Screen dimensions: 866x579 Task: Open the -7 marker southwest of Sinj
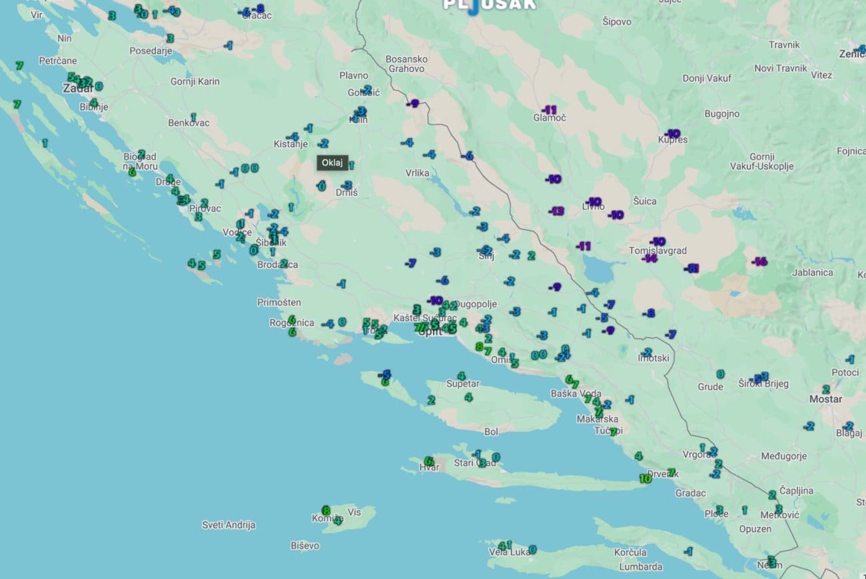(x=411, y=263)
